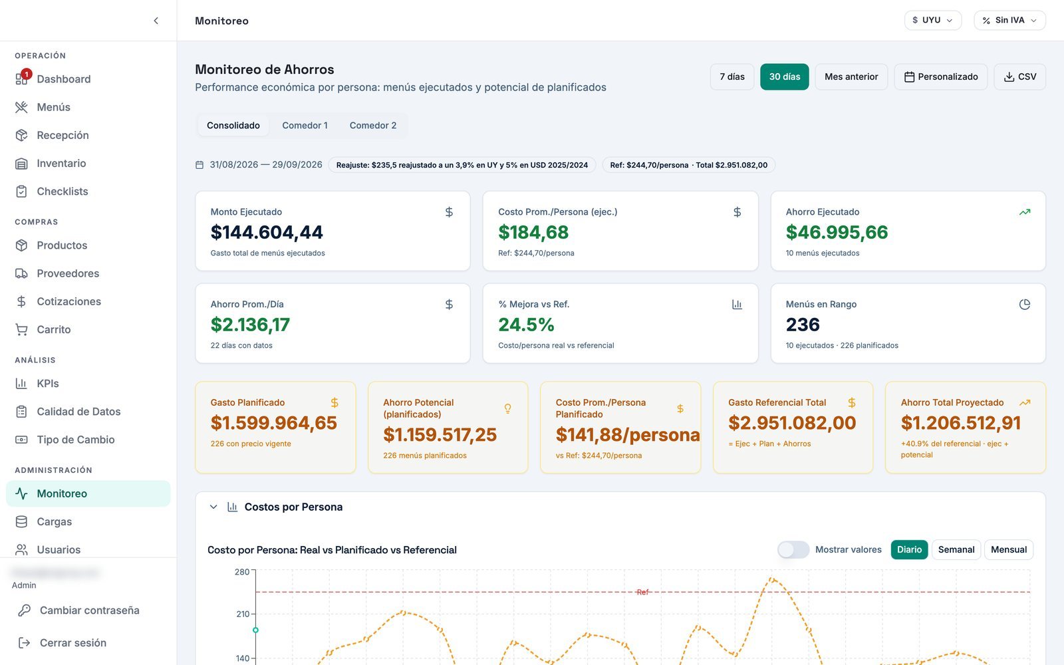Select the 30 días range

(x=785, y=76)
